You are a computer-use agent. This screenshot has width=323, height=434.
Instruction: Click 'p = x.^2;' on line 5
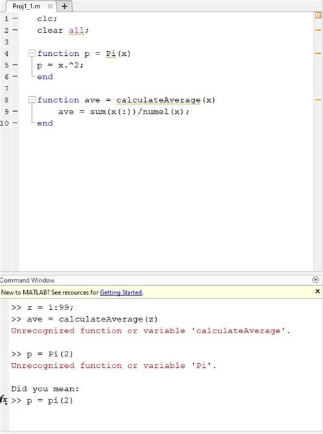pyautogui.click(x=60, y=65)
